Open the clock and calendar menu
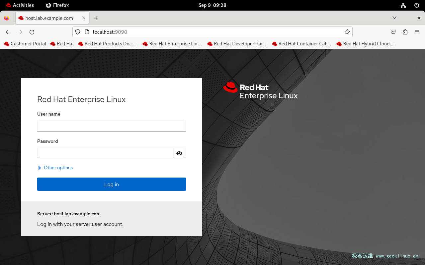Viewport: 425px width, 265px height. coord(212,5)
